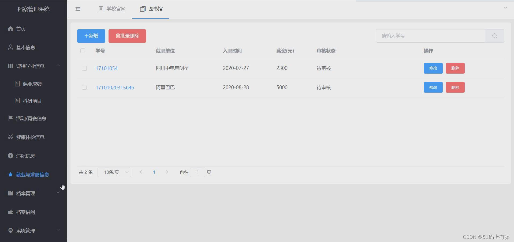Click the info icon beside 违纪信息

tap(10, 156)
